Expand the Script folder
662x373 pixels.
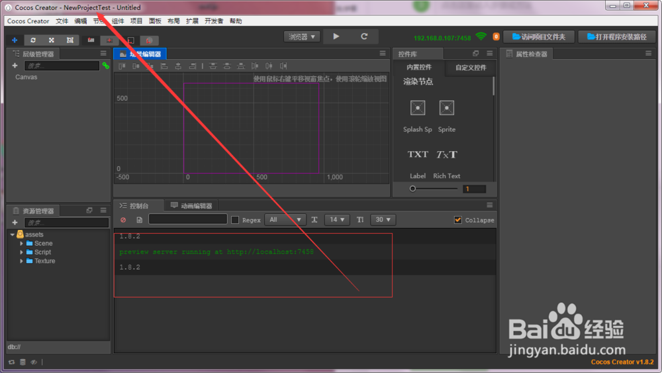21,252
